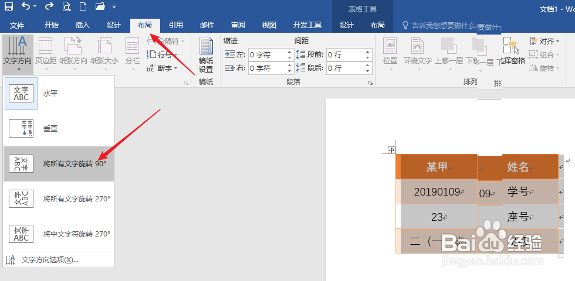This screenshot has width=575, height=281.
Task: Open 文字方向选项(X)... dialog
Action: 59,260
